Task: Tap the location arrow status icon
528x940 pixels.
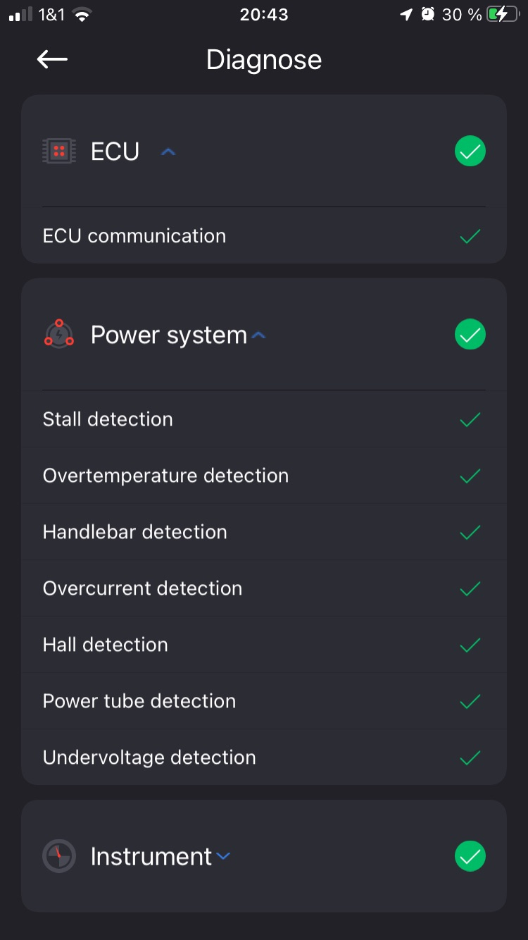Action: tap(406, 15)
